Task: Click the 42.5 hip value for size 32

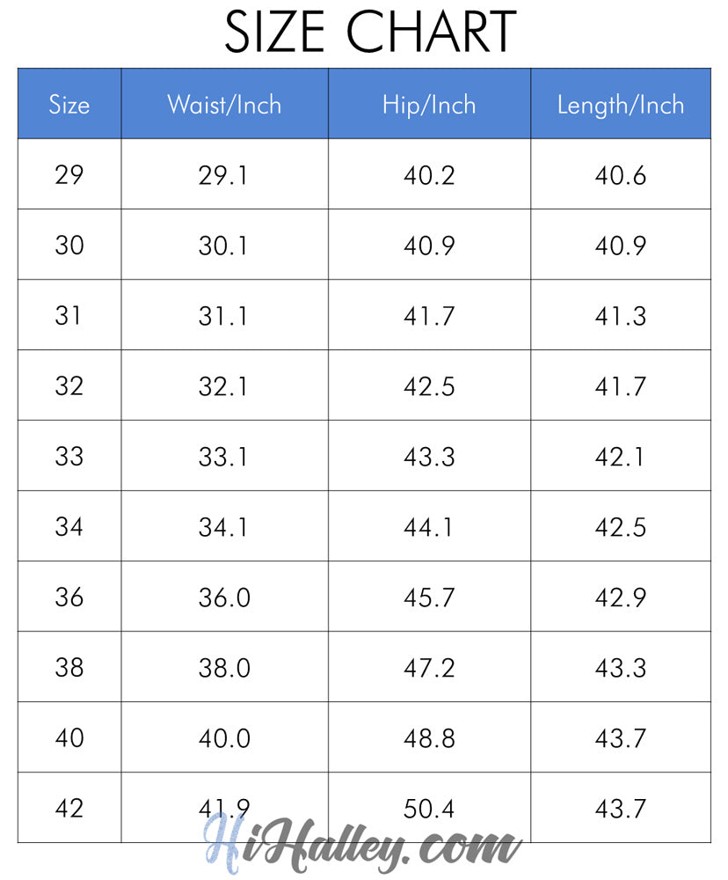Action: coord(429,386)
